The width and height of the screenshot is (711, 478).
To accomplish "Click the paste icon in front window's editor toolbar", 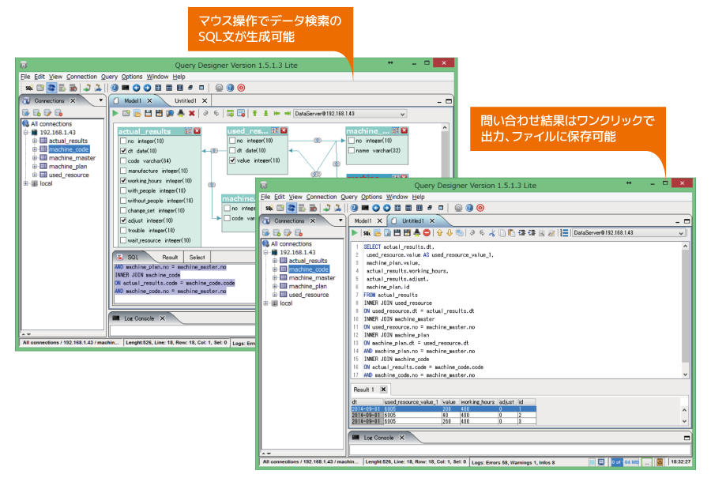I will click(x=511, y=232).
